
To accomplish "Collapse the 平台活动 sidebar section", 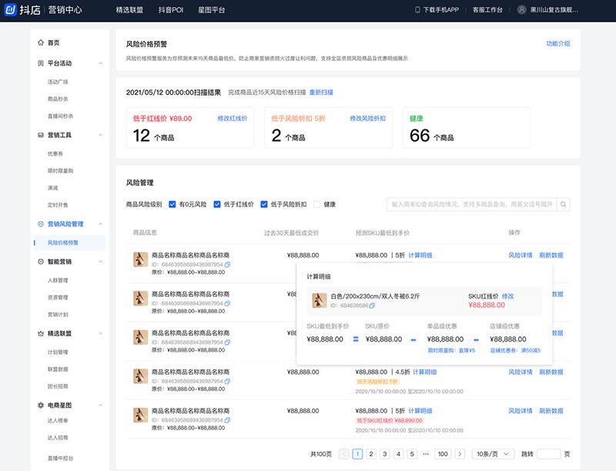I will click(x=100, y=63).
